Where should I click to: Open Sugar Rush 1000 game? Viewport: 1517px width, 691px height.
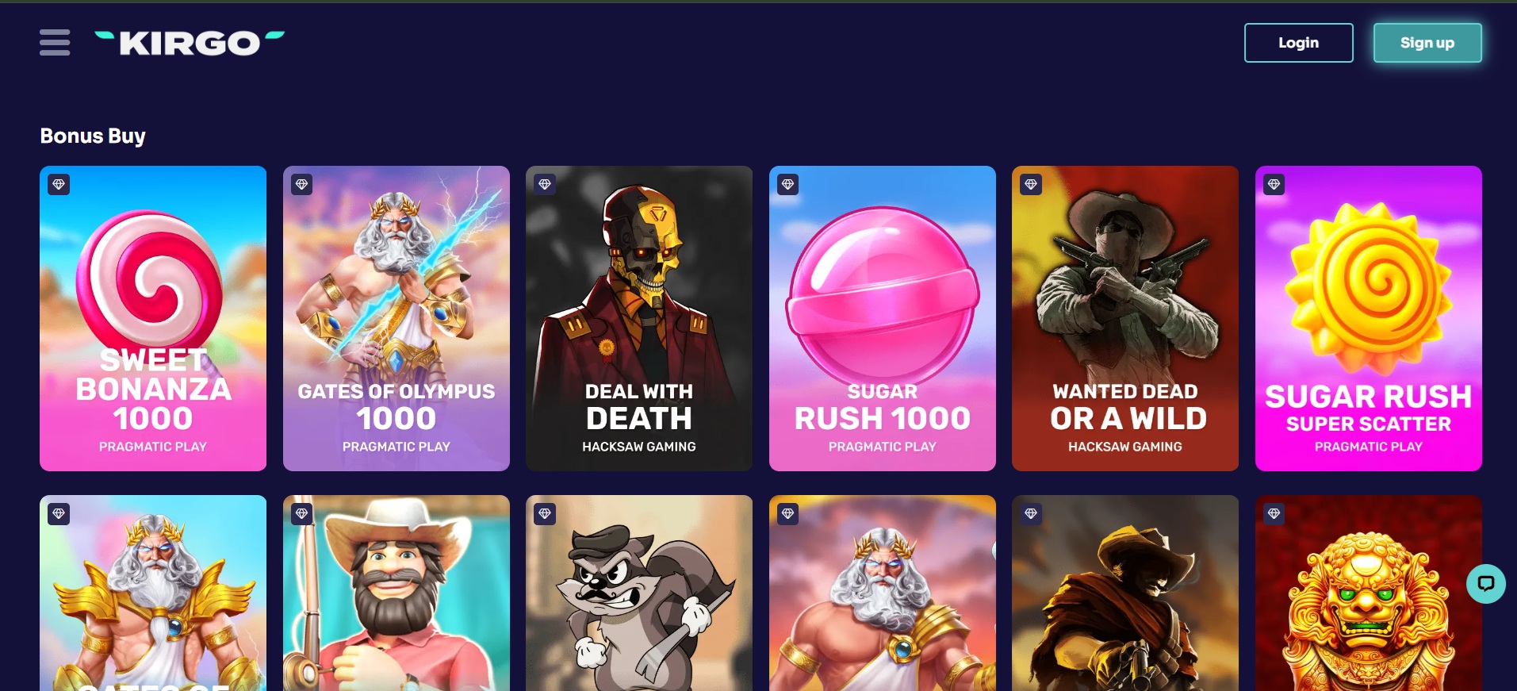click(x=883, y=318)
